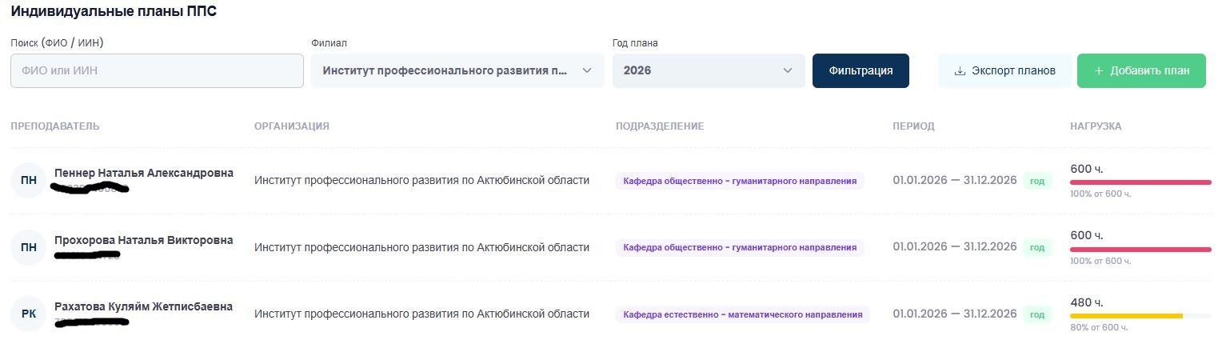Click the organization text in Пеннер's row

tap(421, 180)
